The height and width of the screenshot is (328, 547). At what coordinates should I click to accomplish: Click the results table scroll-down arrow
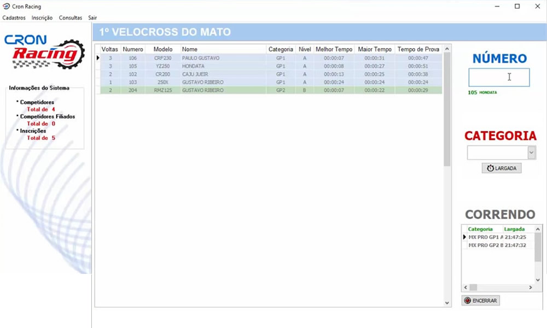pyautogui.click(x=447, y=302)
